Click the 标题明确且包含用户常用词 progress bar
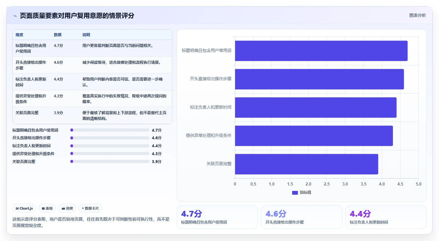The image size is (439, 241). point(110,130)
